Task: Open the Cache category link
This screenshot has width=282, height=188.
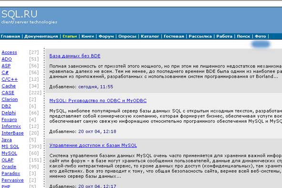Action: click(x=9, y=86)
